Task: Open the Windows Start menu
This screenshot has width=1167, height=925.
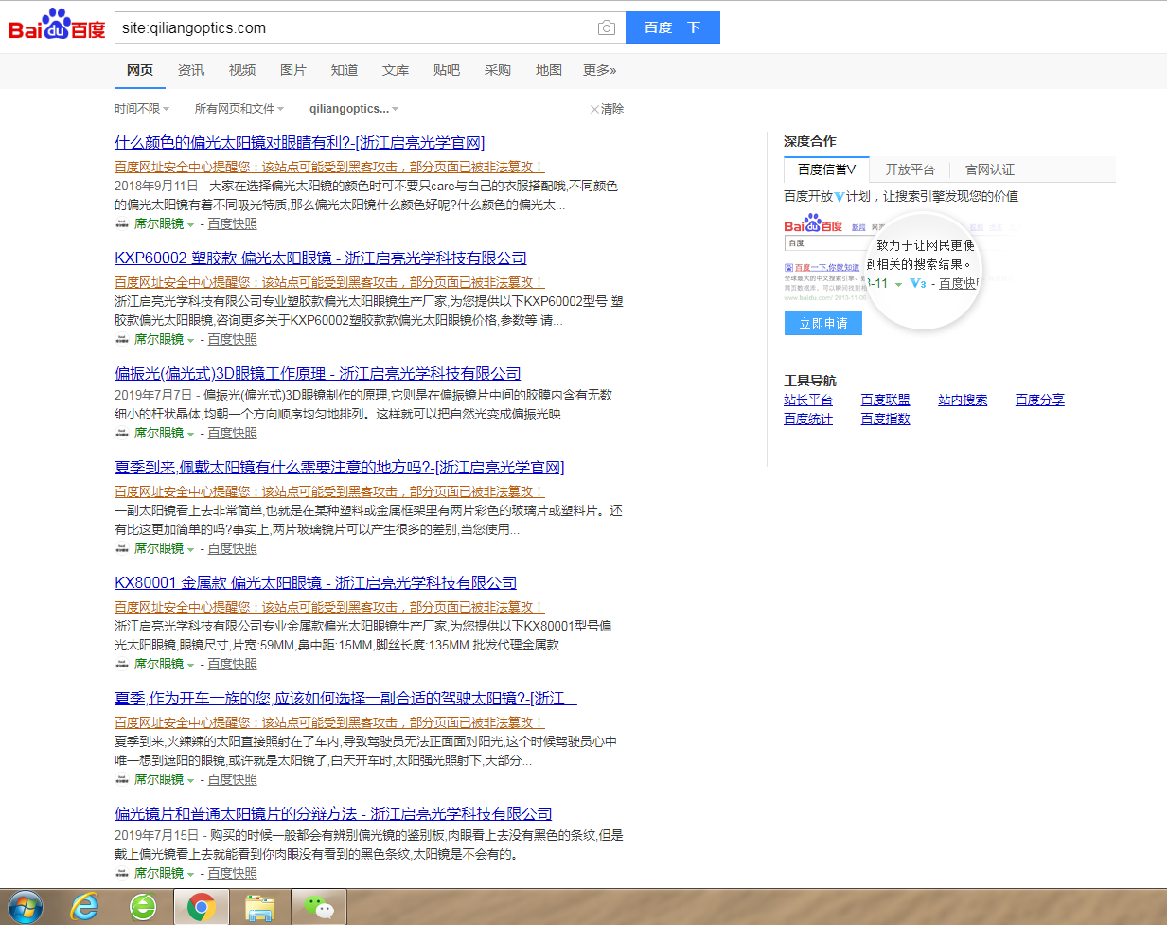Action: tap(25, 908)
